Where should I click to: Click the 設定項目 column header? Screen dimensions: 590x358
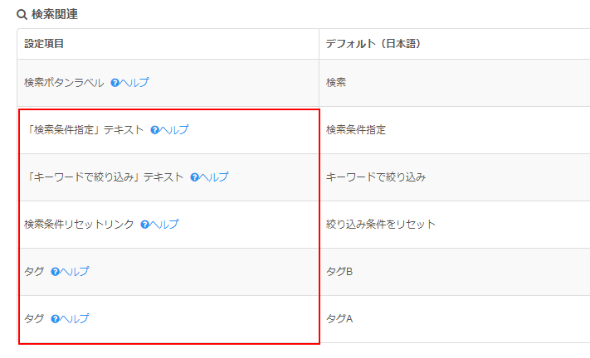tap(168, 44)
